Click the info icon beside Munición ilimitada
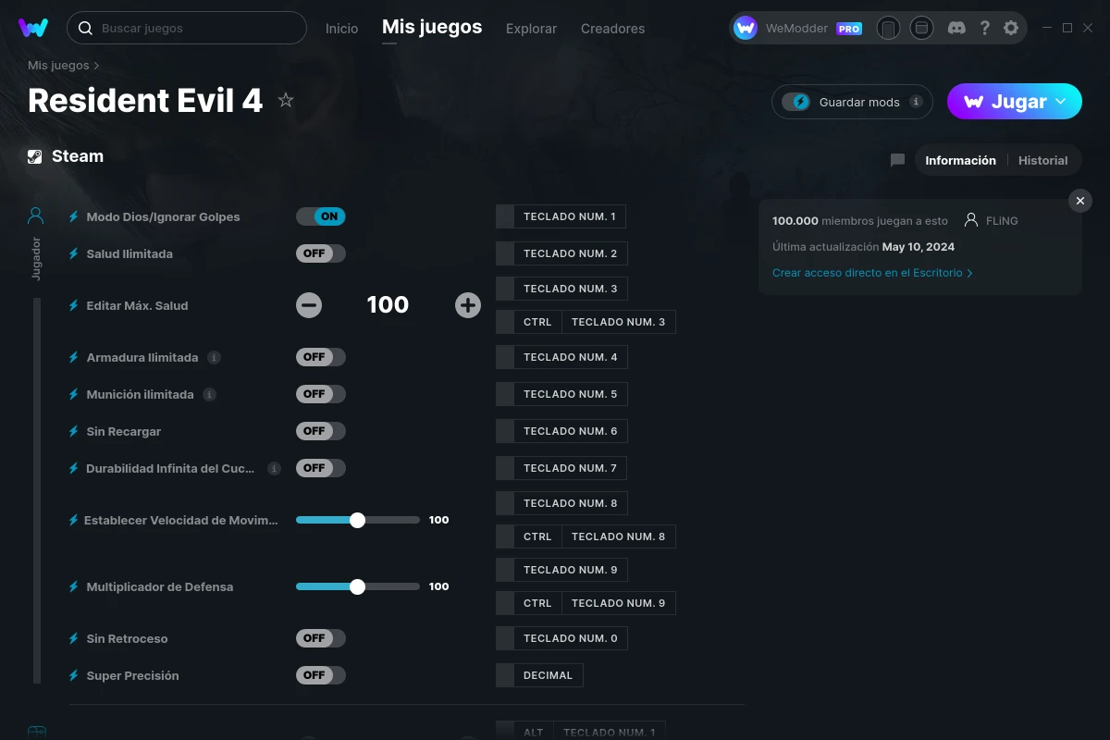This screenshot has height=740, width=1110. coord(209,394)
